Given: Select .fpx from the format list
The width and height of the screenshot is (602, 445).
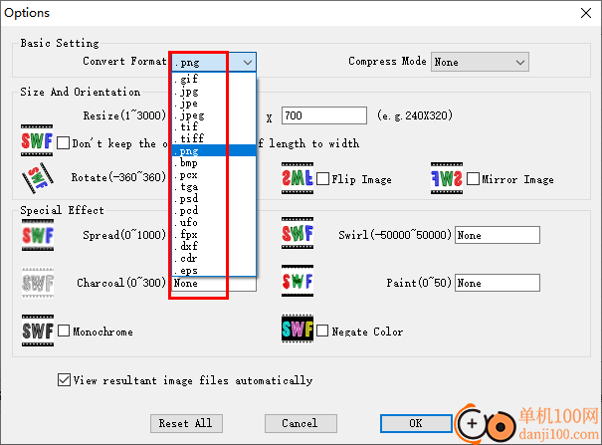Looking at the screenshot, I should 214,234.
